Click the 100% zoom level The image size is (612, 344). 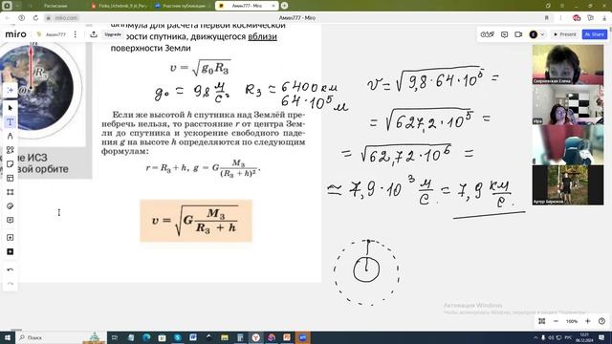tap(572, 321)
